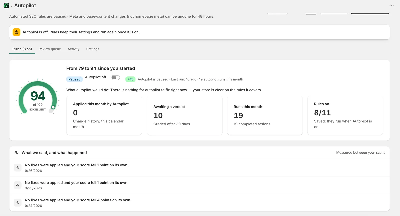This screenshot has width=400, height=216.
Task: Click the "What we said, and what happened" heading
Action: 54,153
